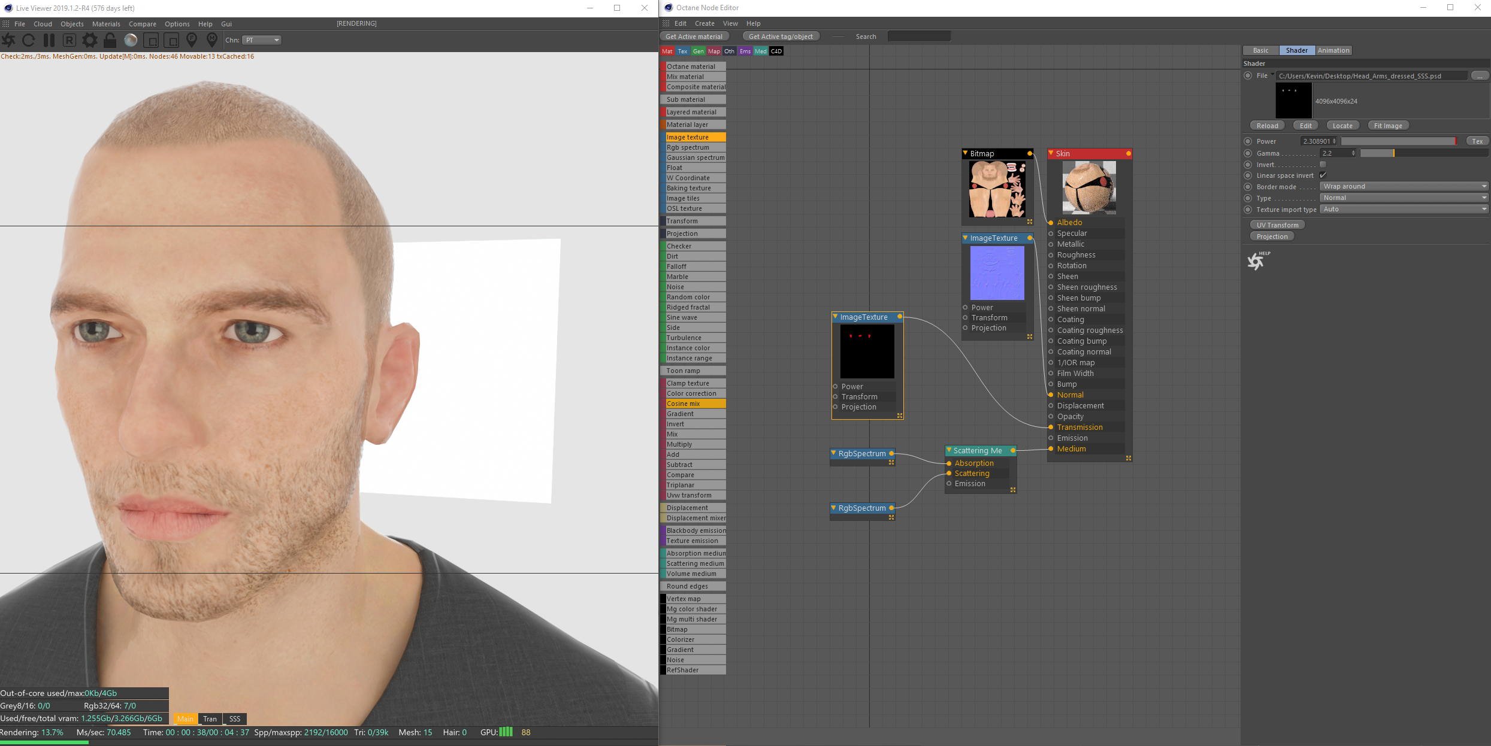Adjust the Power slider bar
1491x746 pixels.
[x=1398, y=141]
